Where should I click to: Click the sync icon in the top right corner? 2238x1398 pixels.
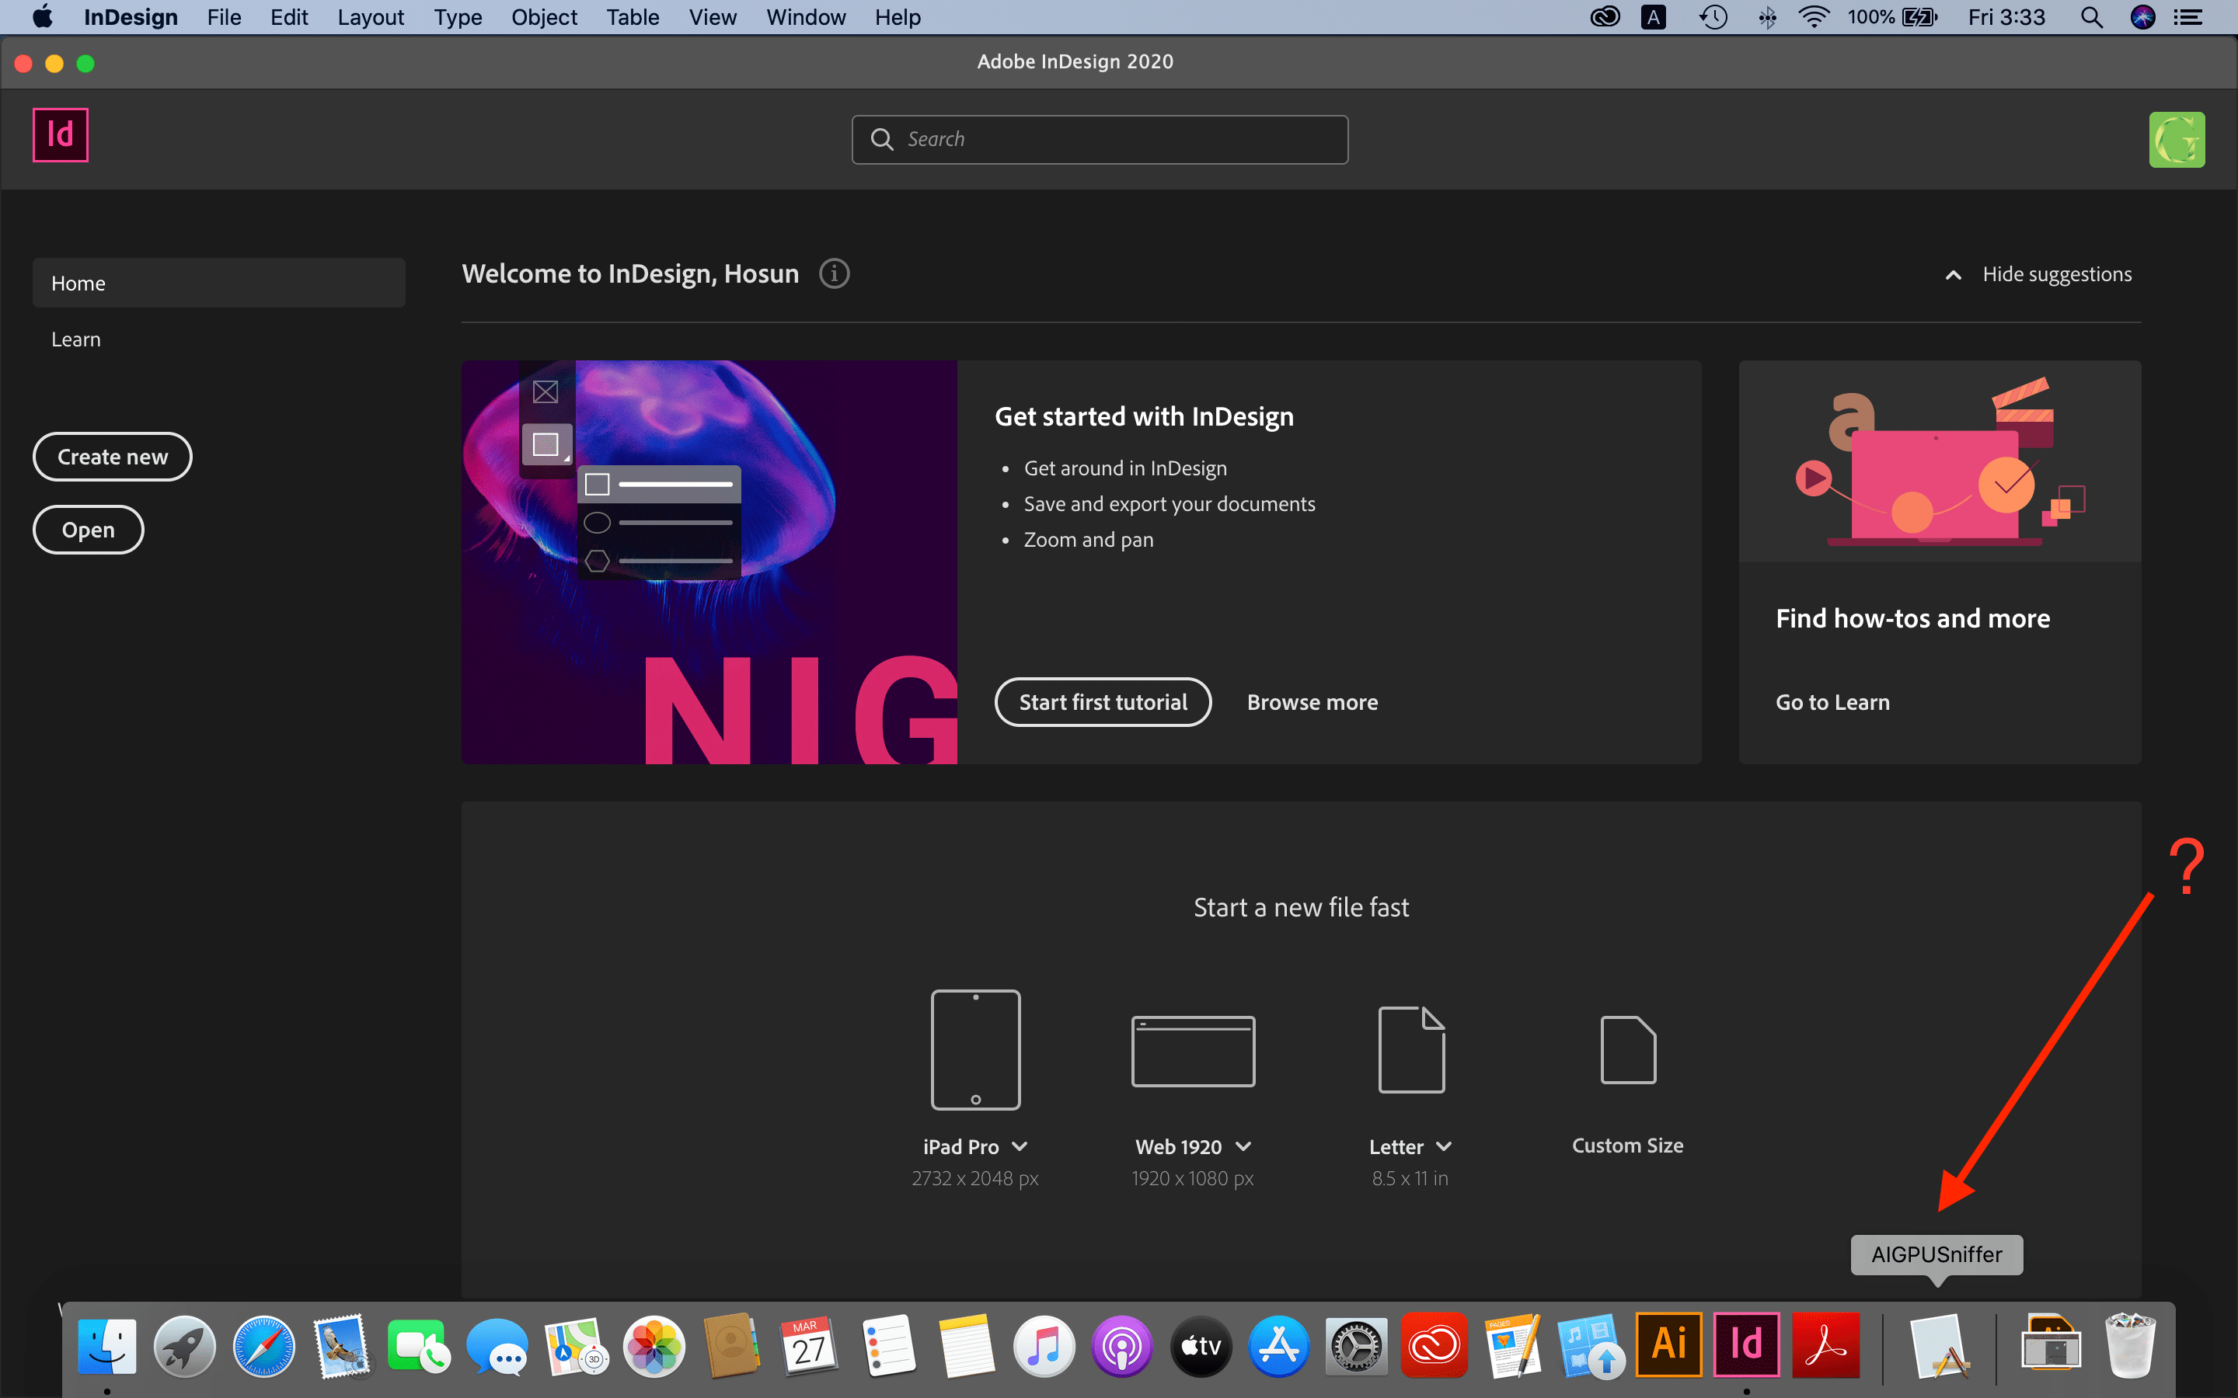point(2178,139)
